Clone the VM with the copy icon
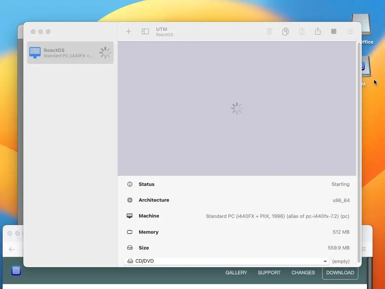 [285, 32]
